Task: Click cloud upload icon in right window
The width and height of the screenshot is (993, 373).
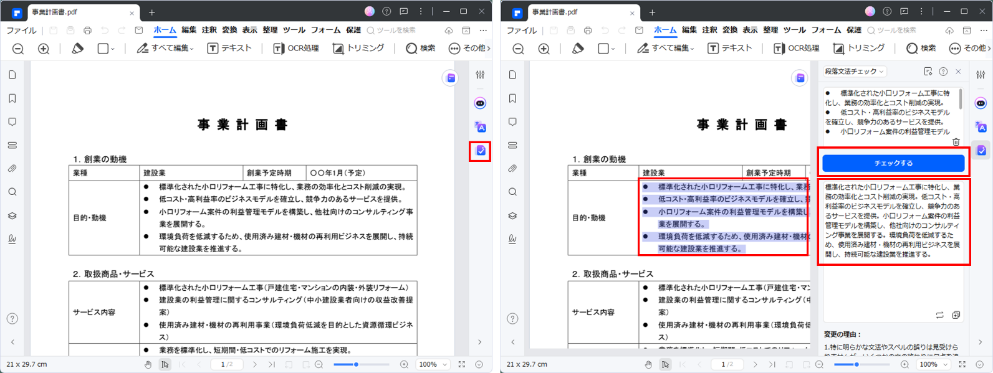Action: pos(949,30)
